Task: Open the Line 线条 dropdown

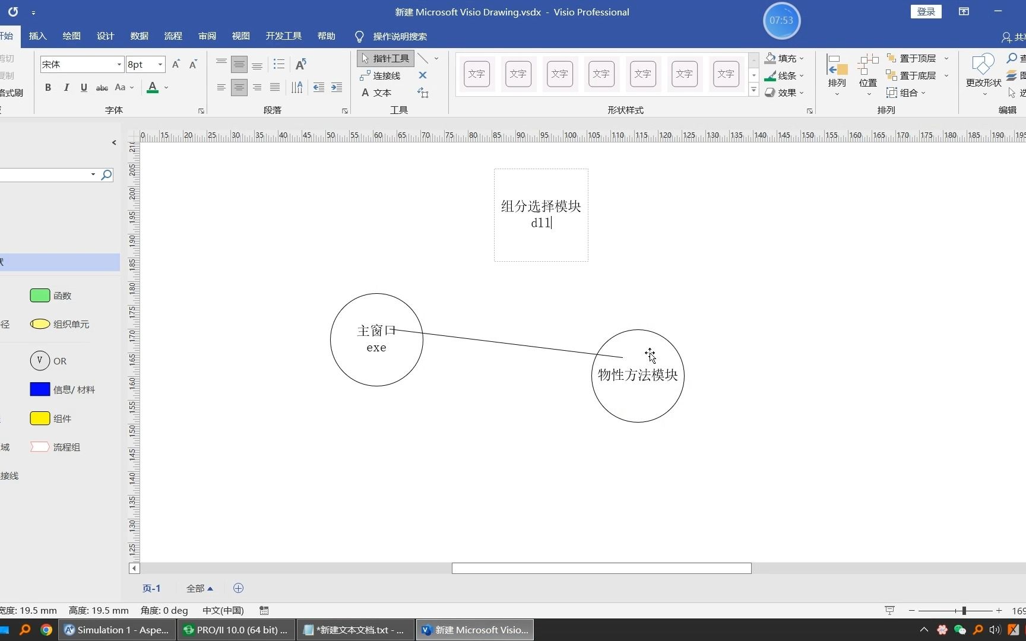Action: pos(785,75)
